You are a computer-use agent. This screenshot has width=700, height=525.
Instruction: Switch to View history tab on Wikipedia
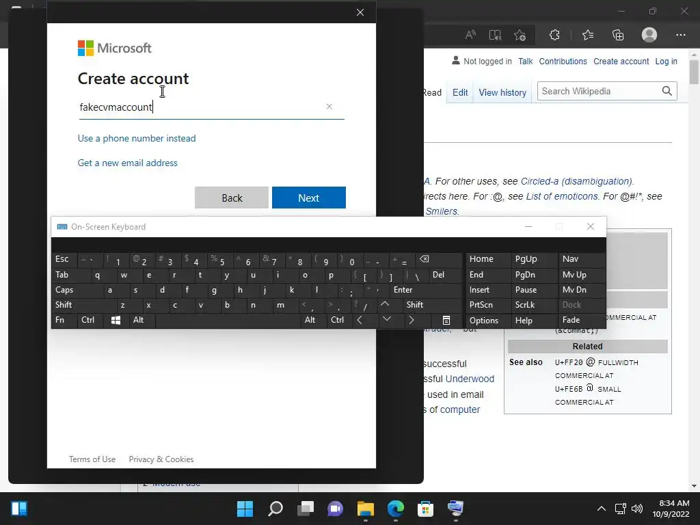click(x=502, y=92)
